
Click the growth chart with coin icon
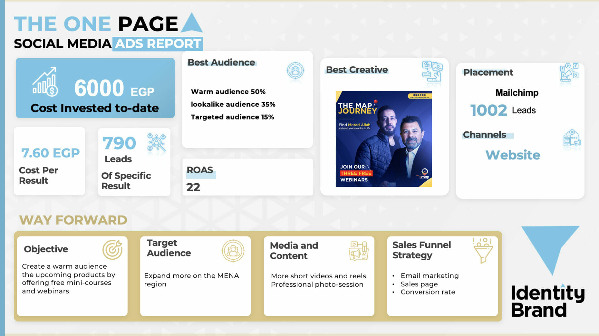pos(45,81)
